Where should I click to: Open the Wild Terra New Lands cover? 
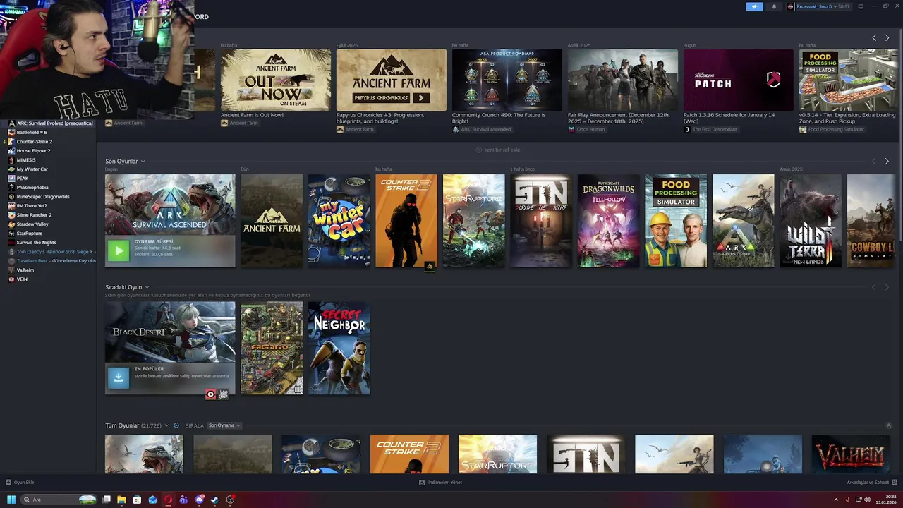(811, 221)
